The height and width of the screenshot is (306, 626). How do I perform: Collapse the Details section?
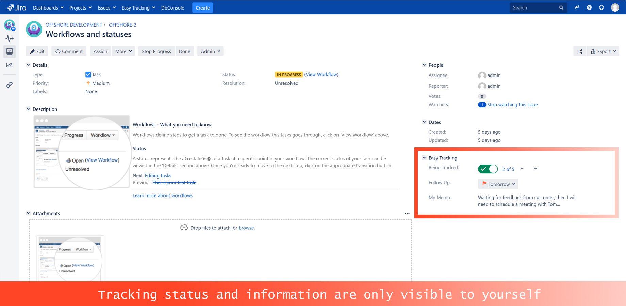[x=28, y=65]
